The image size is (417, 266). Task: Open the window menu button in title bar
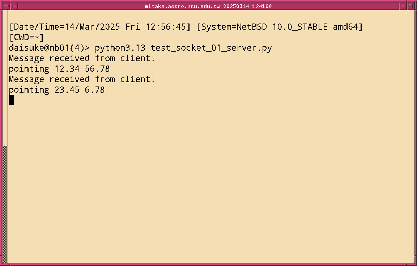(6, 6)
